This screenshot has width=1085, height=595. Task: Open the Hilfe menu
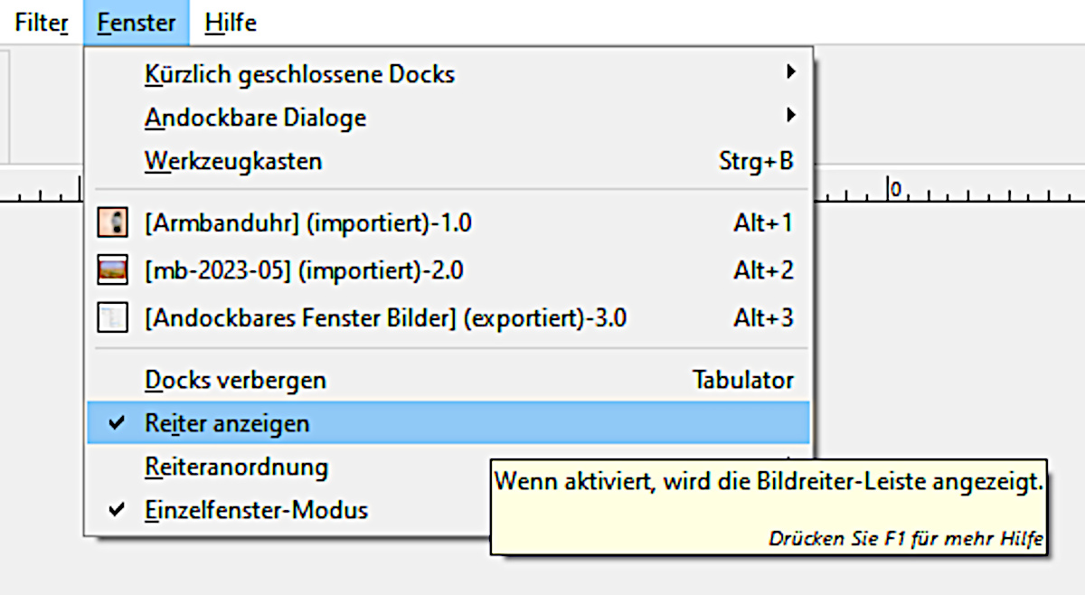(x=231, y=23)
